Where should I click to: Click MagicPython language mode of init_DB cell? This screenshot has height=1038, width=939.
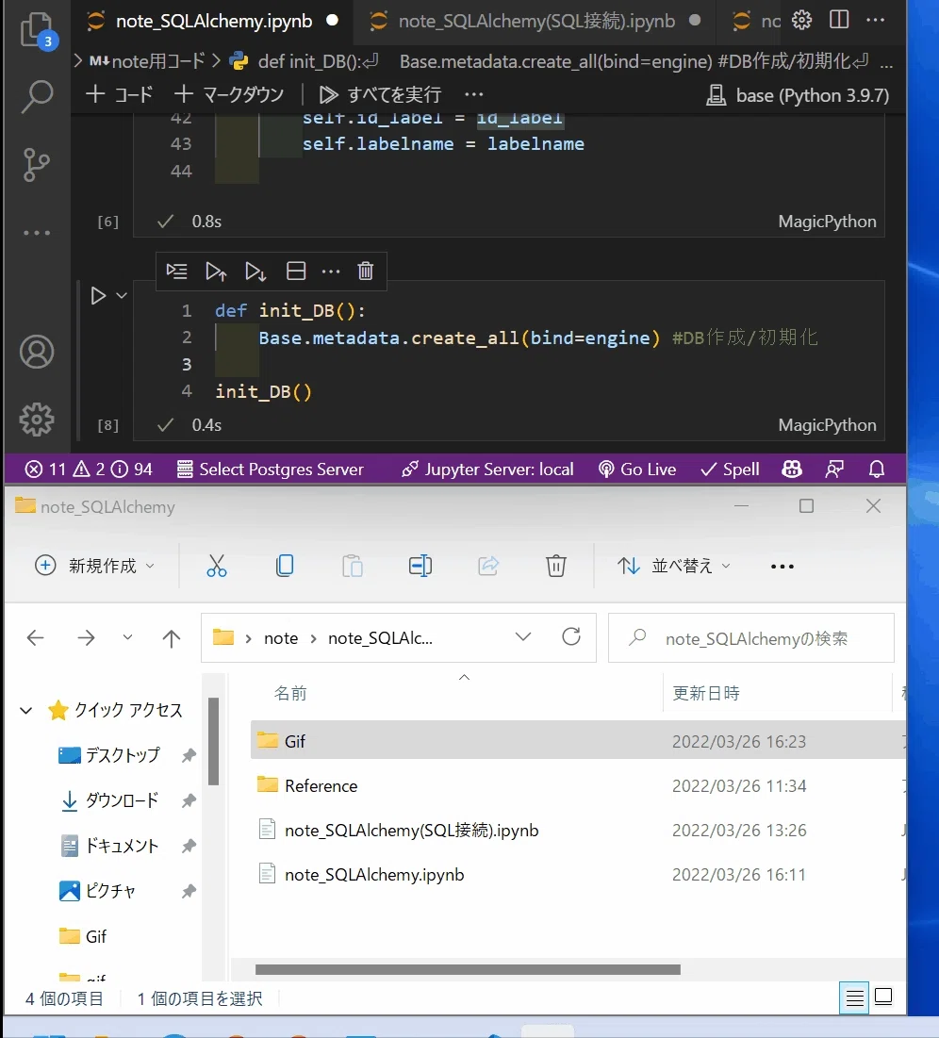coord(827,425)
